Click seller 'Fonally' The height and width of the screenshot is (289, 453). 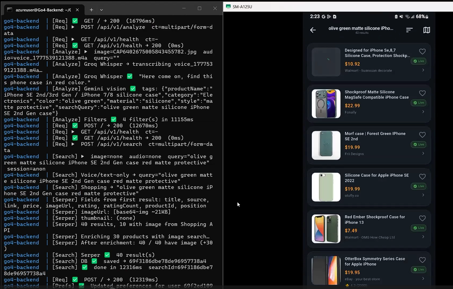pos(351,112)
